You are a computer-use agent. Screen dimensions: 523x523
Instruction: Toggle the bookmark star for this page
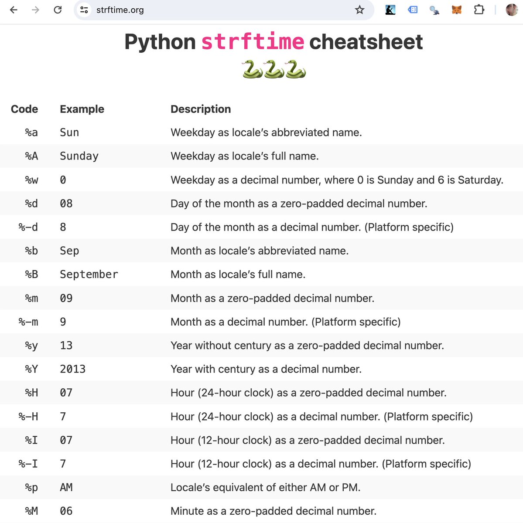coord(359,10)
